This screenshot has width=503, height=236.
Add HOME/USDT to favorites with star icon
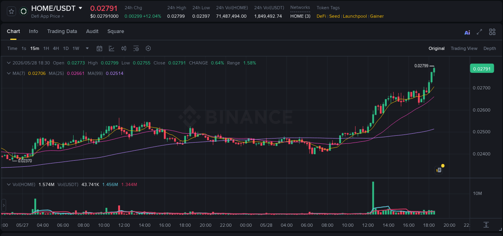(x=11, y=11)
